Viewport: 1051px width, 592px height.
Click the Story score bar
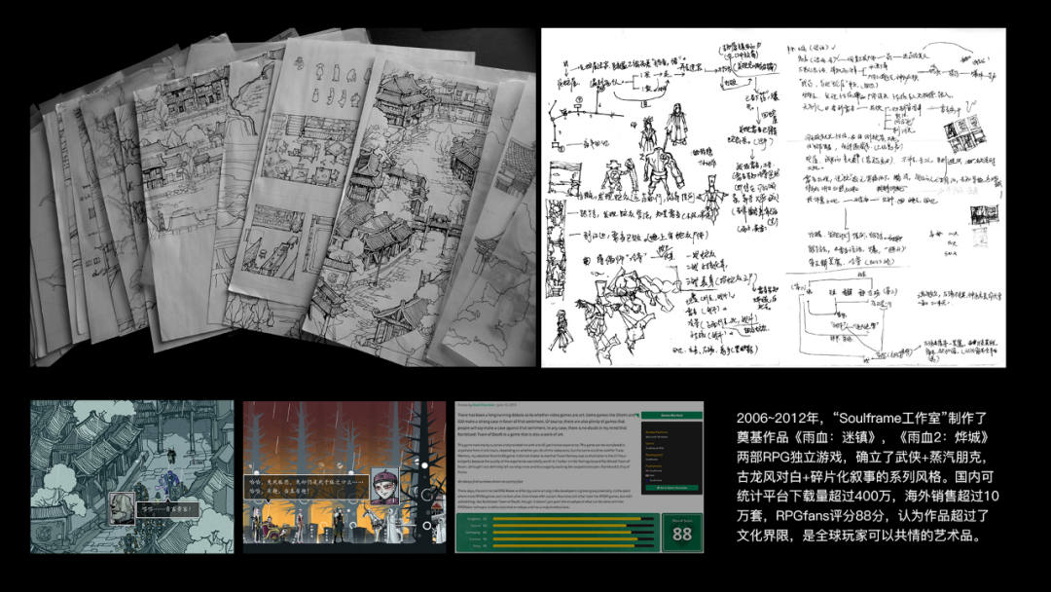pos(573,545)
